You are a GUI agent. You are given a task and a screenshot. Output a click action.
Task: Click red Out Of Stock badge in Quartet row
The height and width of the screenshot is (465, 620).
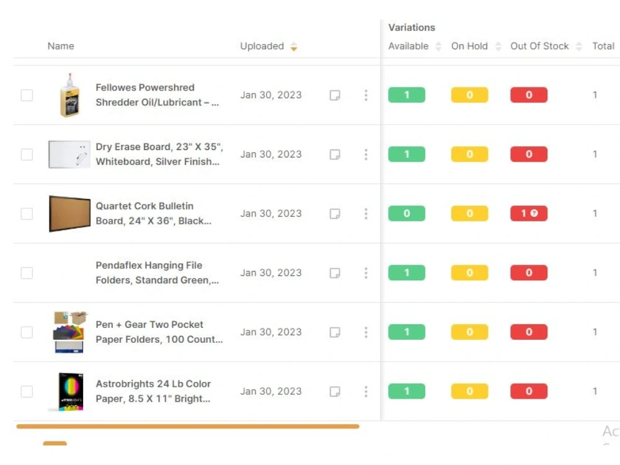click(x=529, y=213)
